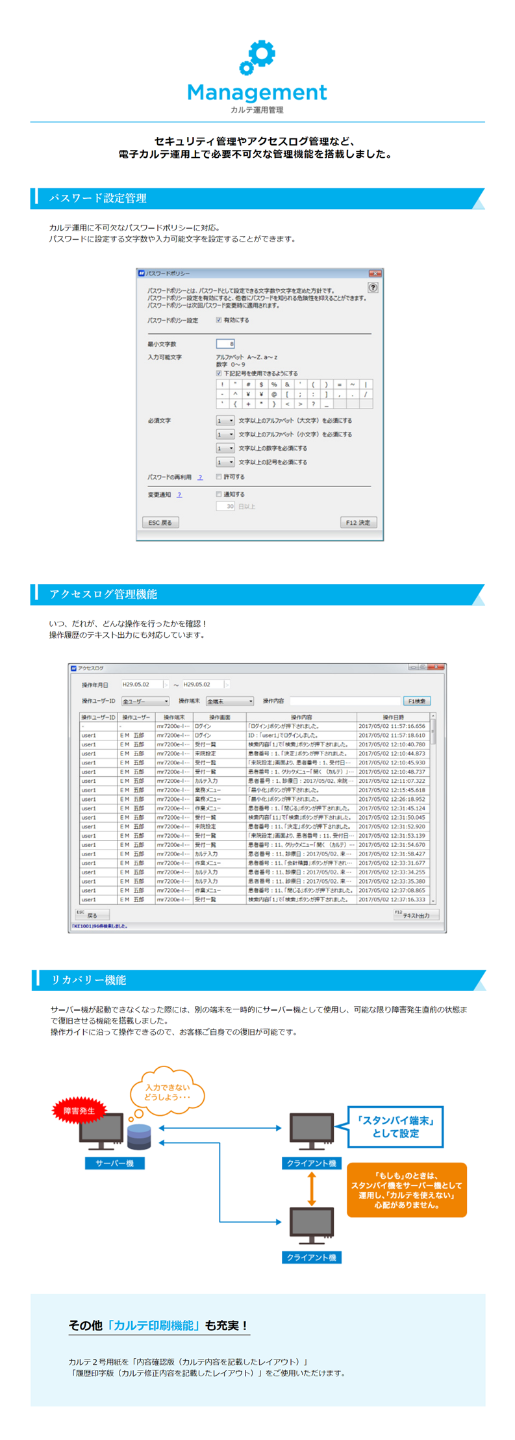This screenshot has width=515, height=1440.
Task: Check 許可する for password reuse
Action: pyautogui.click(x=219, y=477)
